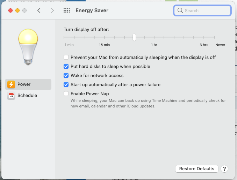Enable Power Nap checkbox
The width and height of the screenshot is (237, 180).
pyautogui.click(x=66, y=93)
